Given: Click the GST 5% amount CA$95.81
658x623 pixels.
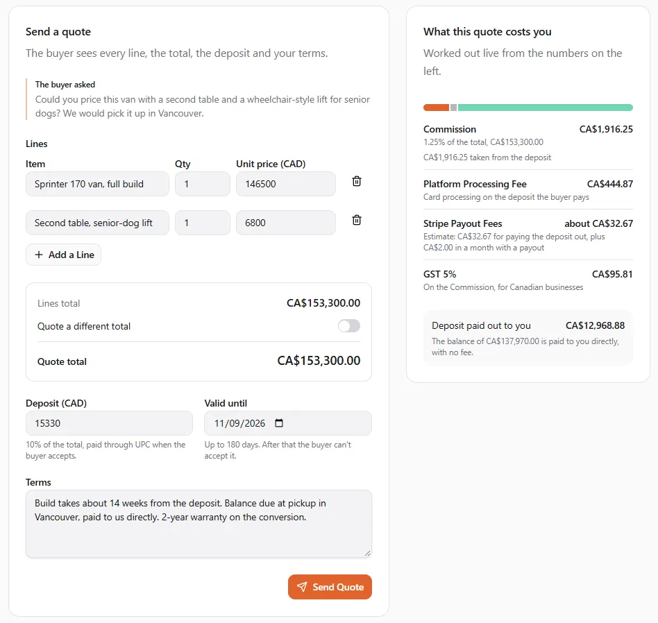Looking at the screenshot, I should coord(612,274).
